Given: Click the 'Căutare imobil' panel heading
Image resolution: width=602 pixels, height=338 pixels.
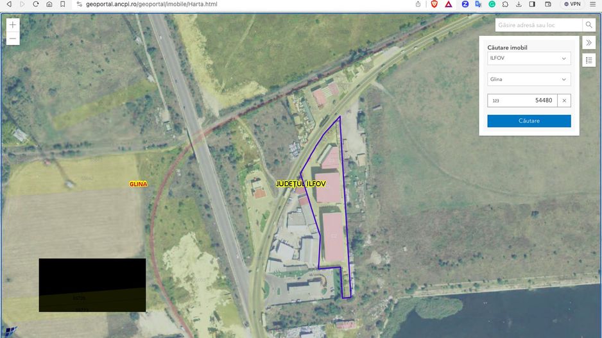Looking at the screenshot, I should click(507, 47).
